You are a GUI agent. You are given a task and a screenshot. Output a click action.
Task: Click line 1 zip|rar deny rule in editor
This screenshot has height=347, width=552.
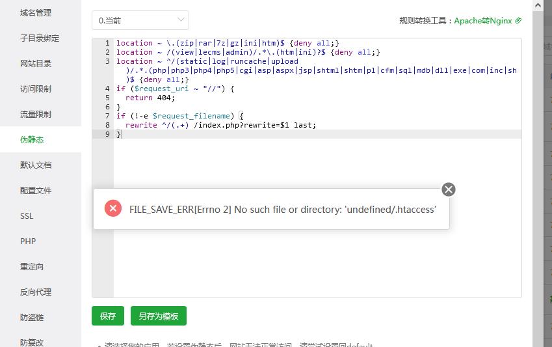pos(228,43)
